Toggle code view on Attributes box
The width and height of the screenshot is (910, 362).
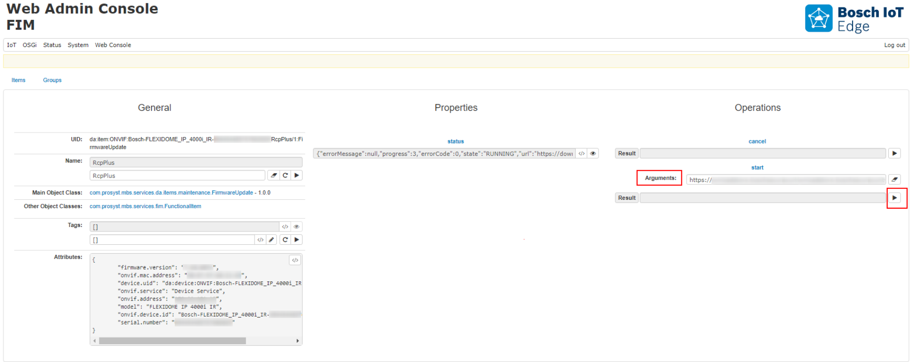coord(295,260)
